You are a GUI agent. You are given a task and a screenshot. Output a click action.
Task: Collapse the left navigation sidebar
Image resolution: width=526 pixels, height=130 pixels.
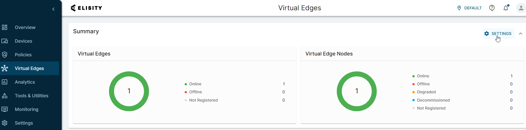tap(53, 9)
